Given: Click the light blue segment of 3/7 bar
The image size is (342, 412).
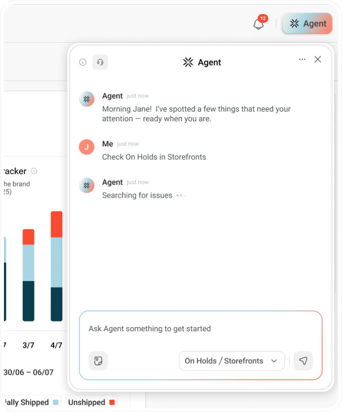Looking at the screenshot, I should pyautogui.click(x=28, y=262).
